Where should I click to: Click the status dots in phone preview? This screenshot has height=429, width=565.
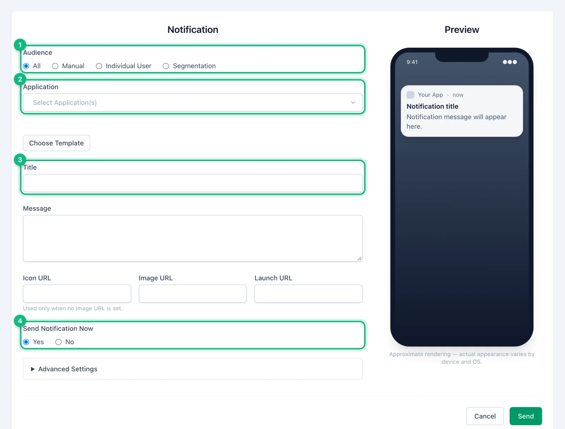(x=510, y=62)
